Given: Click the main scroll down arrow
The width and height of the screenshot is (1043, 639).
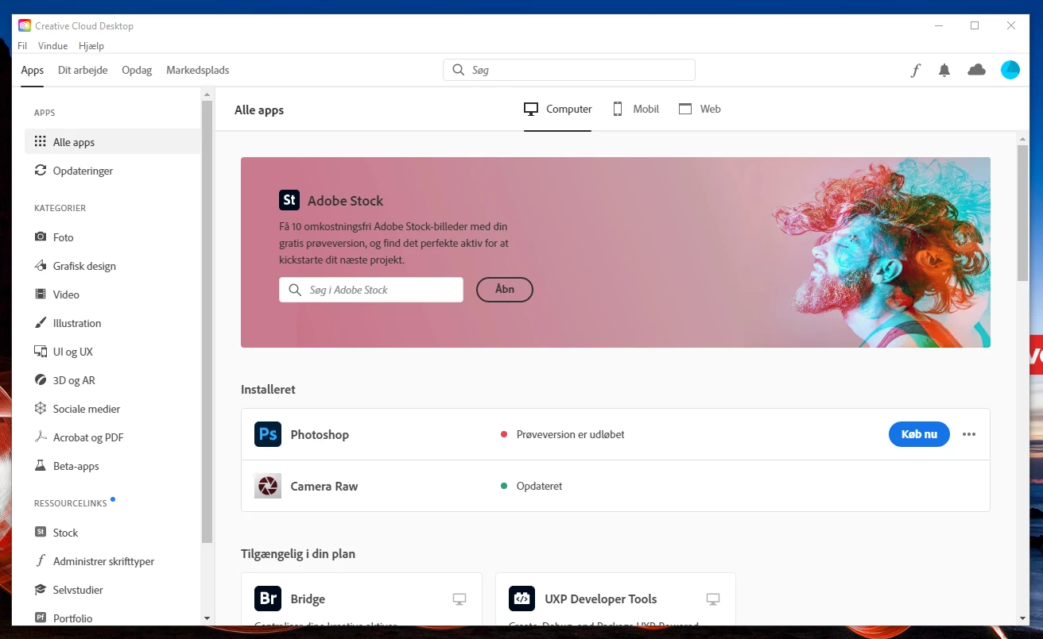Looking at the screenshot, I should pyautogui.click(x=1023, y=618).
